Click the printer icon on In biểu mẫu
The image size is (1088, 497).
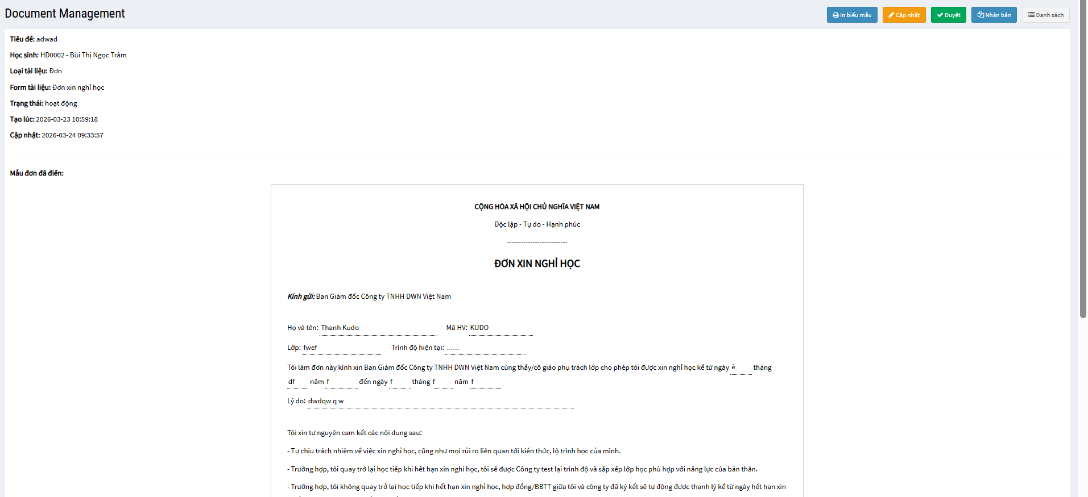[x=835, y=15]
